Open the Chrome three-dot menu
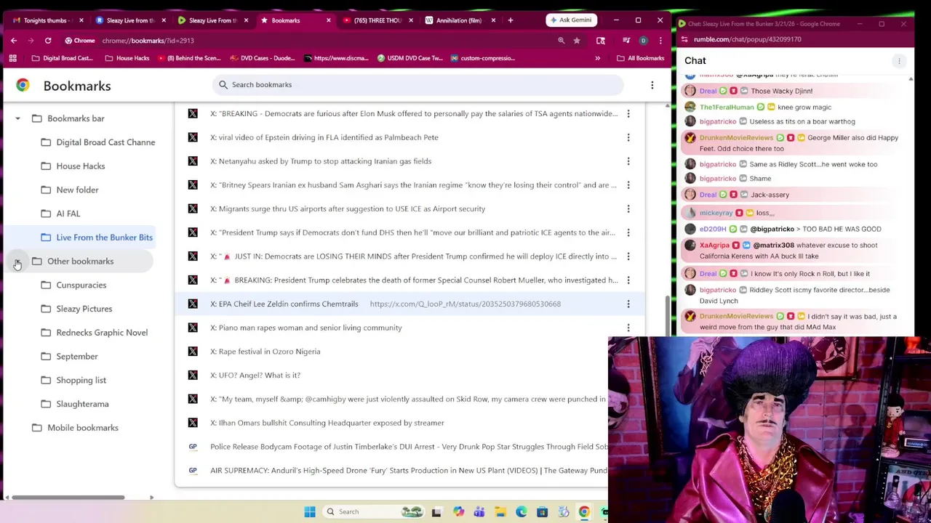Viewport: 931px width, 523px height. (x=660, y=41)
